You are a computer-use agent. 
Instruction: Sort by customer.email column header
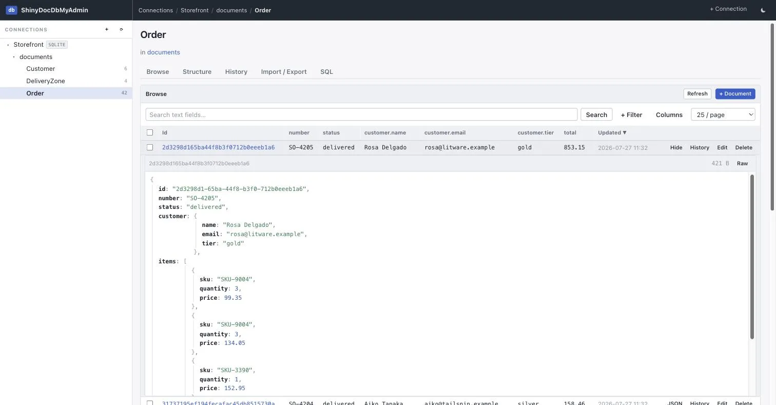coord(444,132)
